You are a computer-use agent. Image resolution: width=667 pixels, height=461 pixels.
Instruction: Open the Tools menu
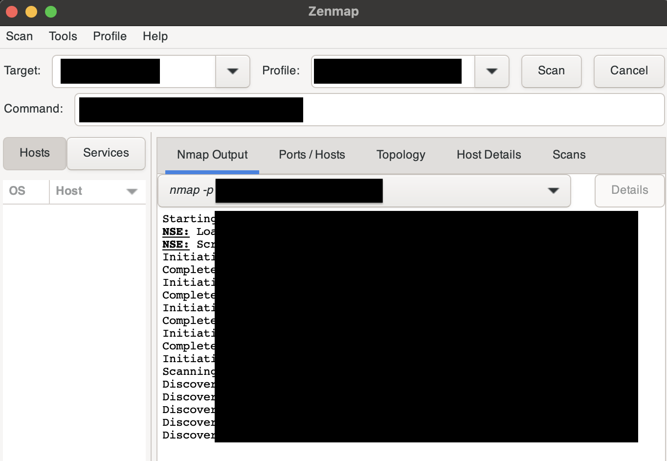point(63,36)
